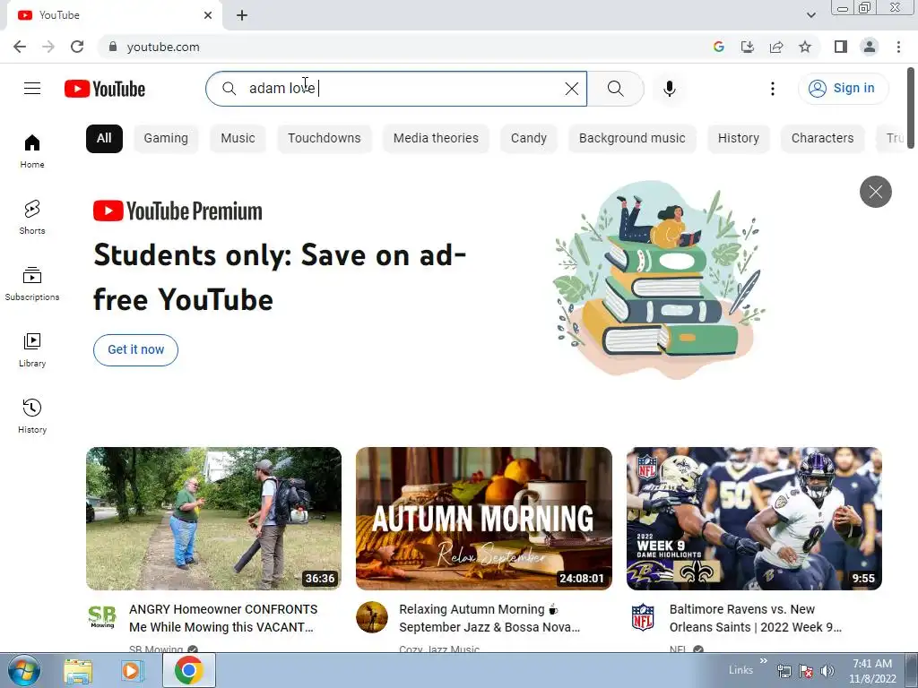Select the Touchdowns filter chip
This screenshot has width=918, height=688.
pyautogui.click(x=325, y=138)
